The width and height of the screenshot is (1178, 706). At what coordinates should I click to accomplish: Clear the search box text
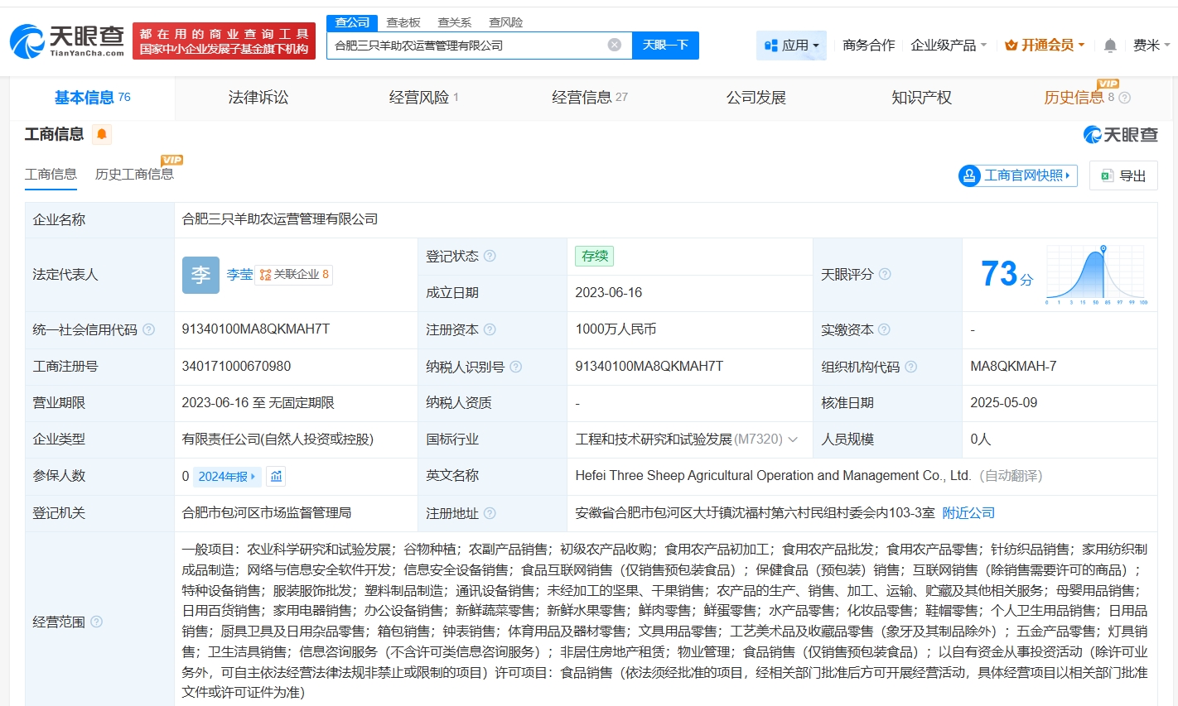(615, 45)
